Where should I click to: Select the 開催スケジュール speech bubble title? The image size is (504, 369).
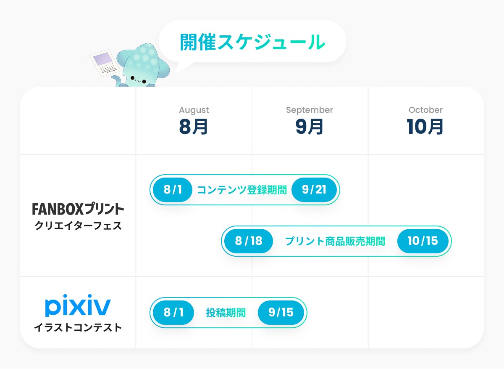252,42
